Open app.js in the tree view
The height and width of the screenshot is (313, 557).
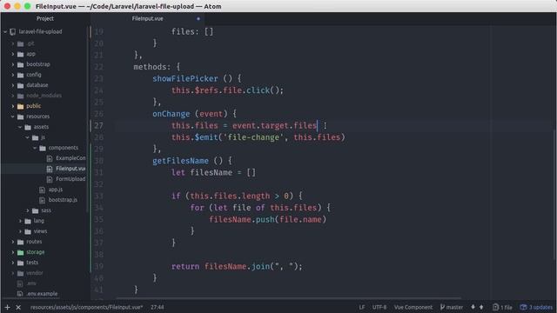(x=56, y=190)
